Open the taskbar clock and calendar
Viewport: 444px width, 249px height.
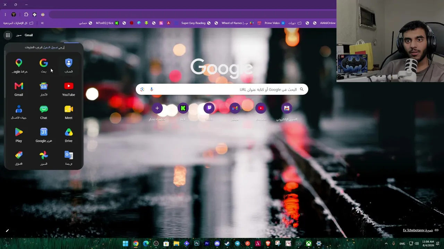click(x=428, y=243)
